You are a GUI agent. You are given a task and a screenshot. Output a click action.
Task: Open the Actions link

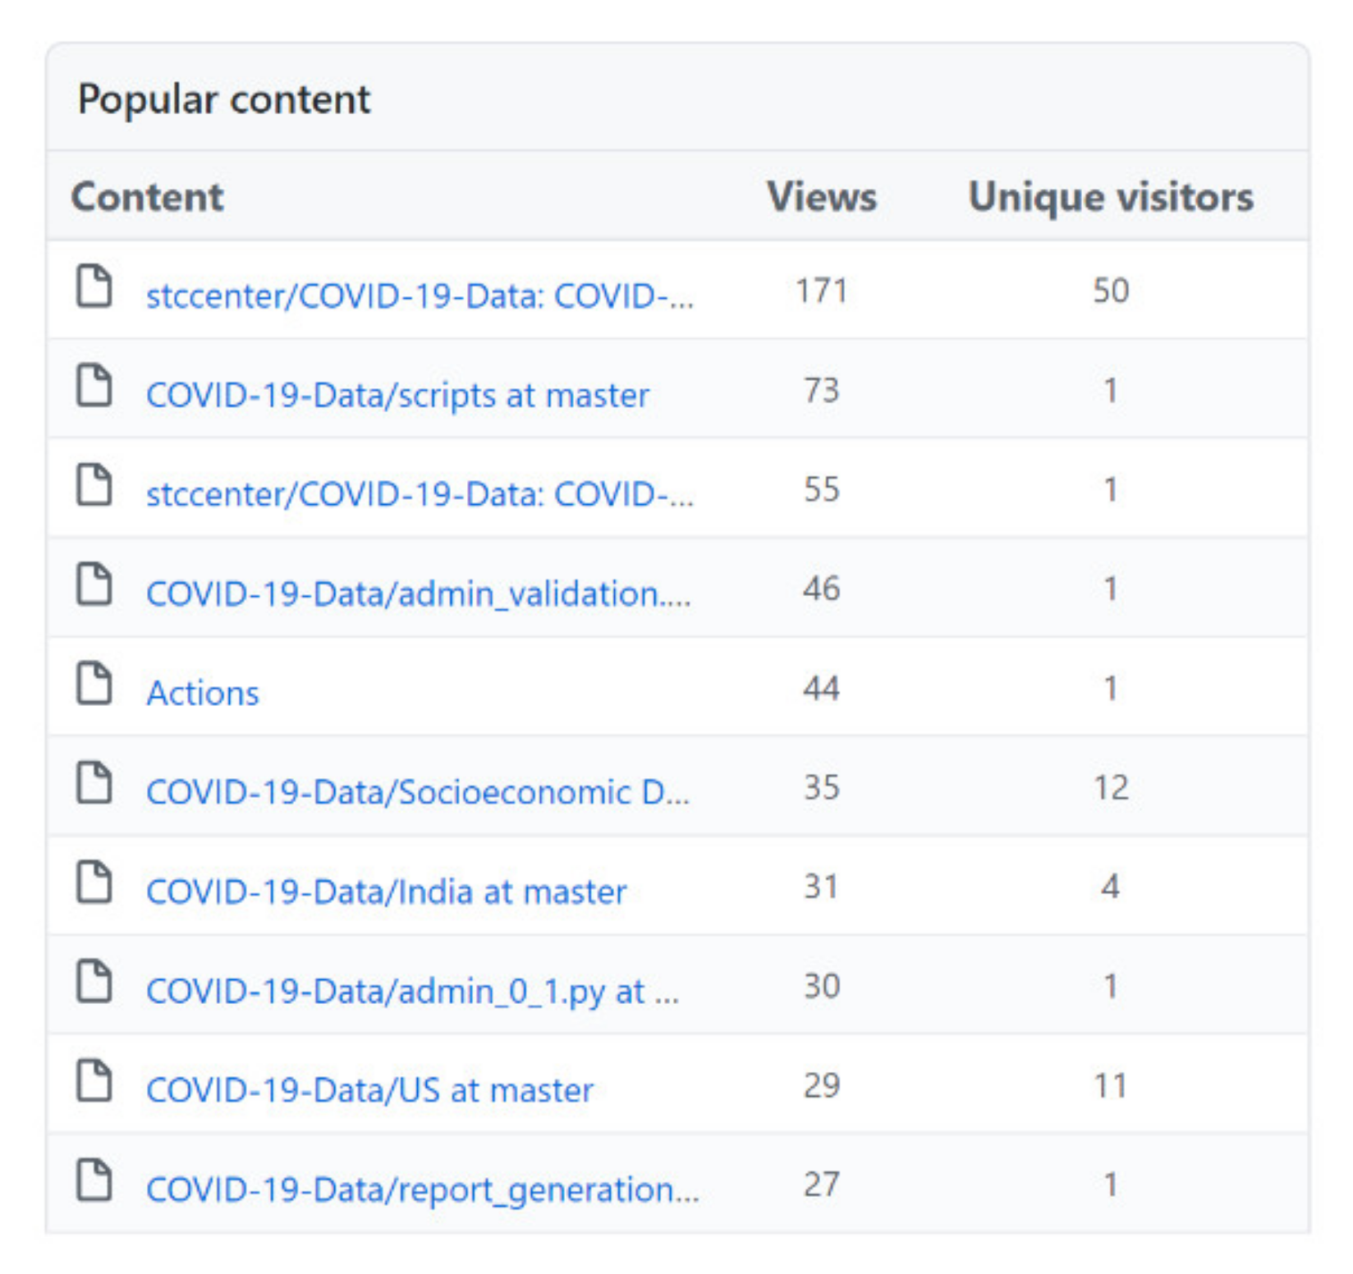(203, 694)
